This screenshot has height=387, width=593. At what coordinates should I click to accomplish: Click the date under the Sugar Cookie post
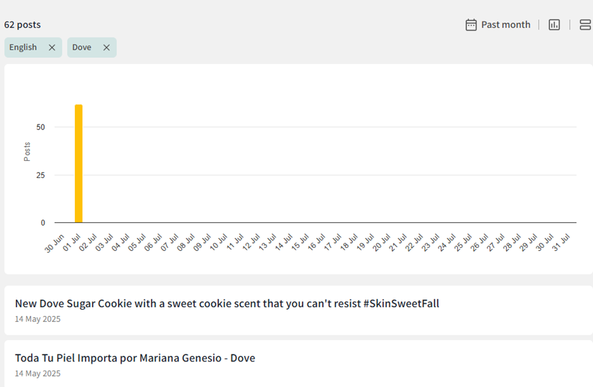(x=38, y=319)
